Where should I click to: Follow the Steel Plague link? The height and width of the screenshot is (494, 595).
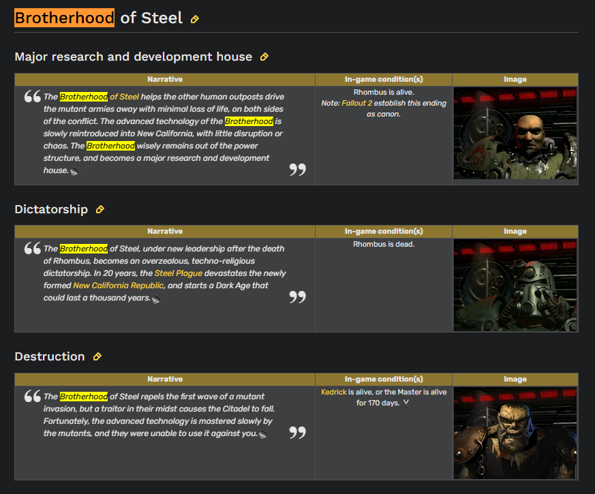pos(179,273)
